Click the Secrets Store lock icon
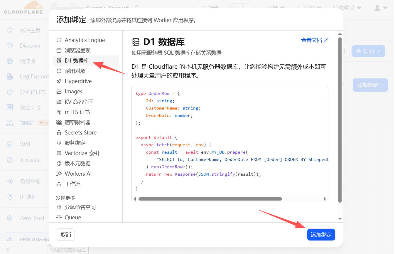The image size is (395, 254). pyautogui.click(x=59, y=133)
